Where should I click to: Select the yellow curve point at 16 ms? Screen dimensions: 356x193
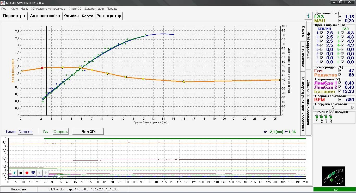184,82
